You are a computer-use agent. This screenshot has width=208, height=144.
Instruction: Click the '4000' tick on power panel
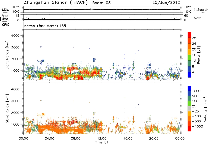[x=15, y=36]
